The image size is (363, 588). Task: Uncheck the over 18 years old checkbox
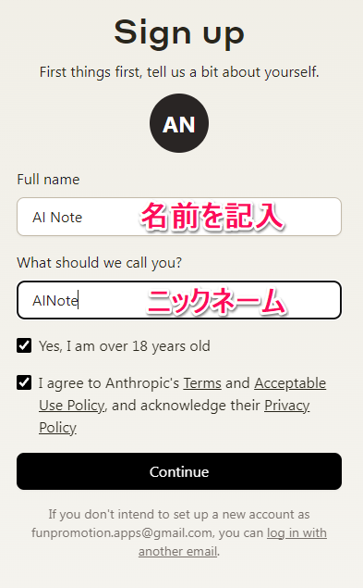point(24,345)
